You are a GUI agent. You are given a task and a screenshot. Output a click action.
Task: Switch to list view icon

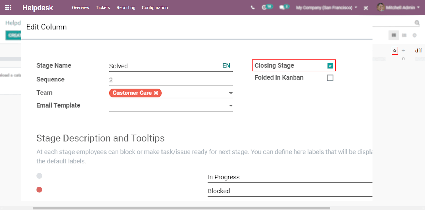coord(404,35)
